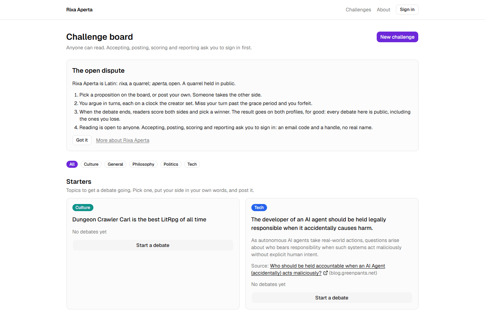The width and height of the screenshot is (485, 314).
Task: Click the 'Topics to get a debate going' description
Action: [x=160, y=190]
